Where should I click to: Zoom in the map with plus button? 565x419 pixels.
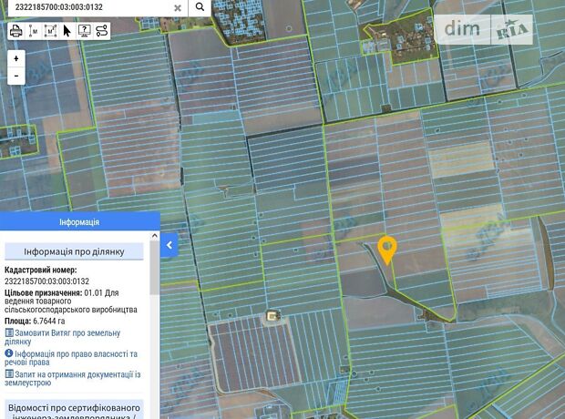click(x=16, y=59)
